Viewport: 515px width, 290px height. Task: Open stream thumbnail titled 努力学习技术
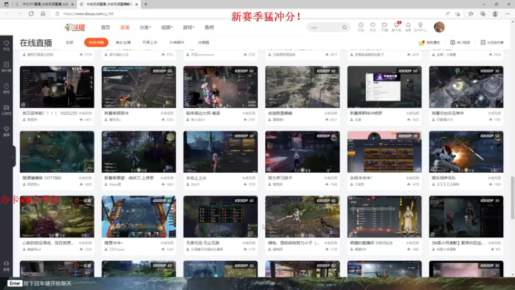tap(303, 152)
